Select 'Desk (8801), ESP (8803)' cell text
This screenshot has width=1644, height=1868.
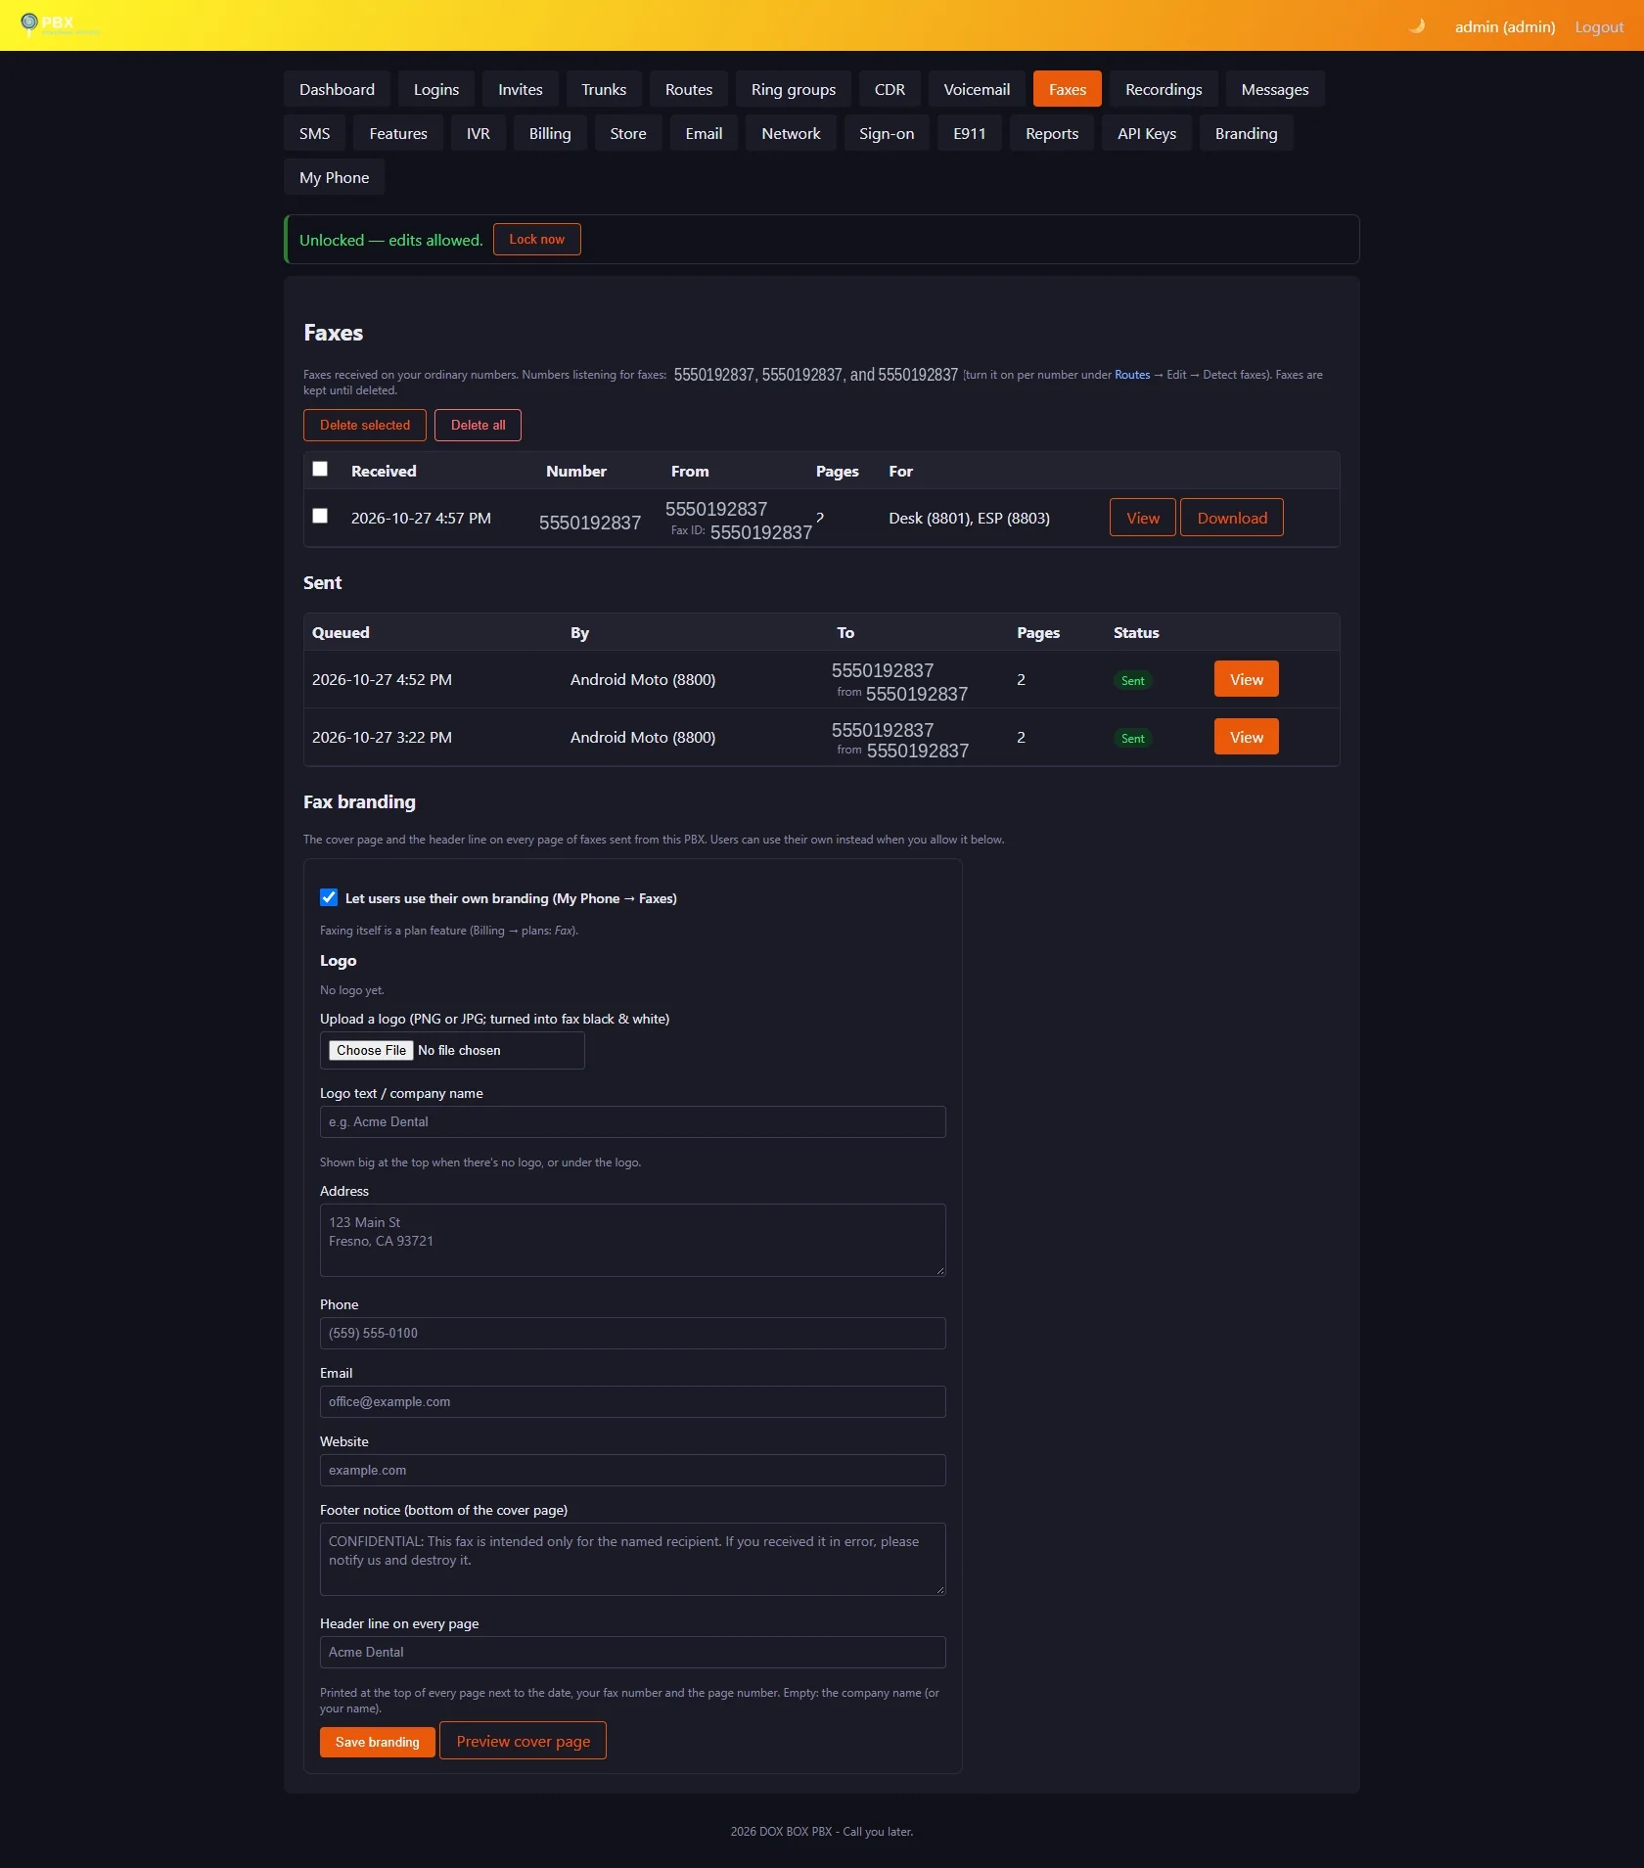[x=969, y=519]
